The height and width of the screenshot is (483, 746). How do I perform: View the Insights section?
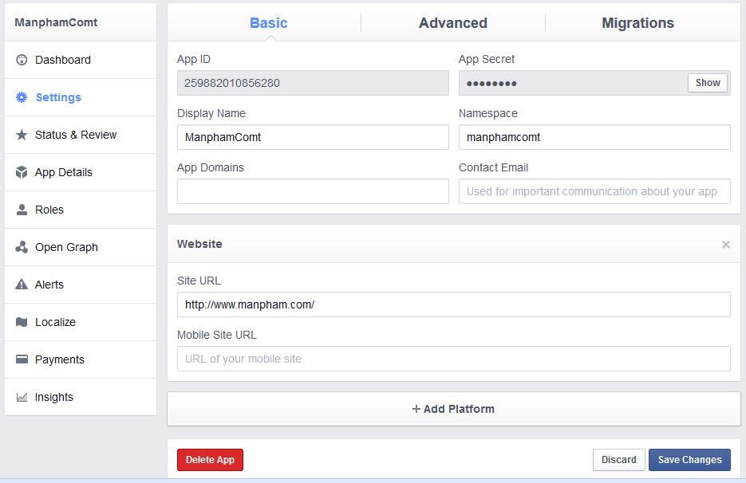coord(81,397)
